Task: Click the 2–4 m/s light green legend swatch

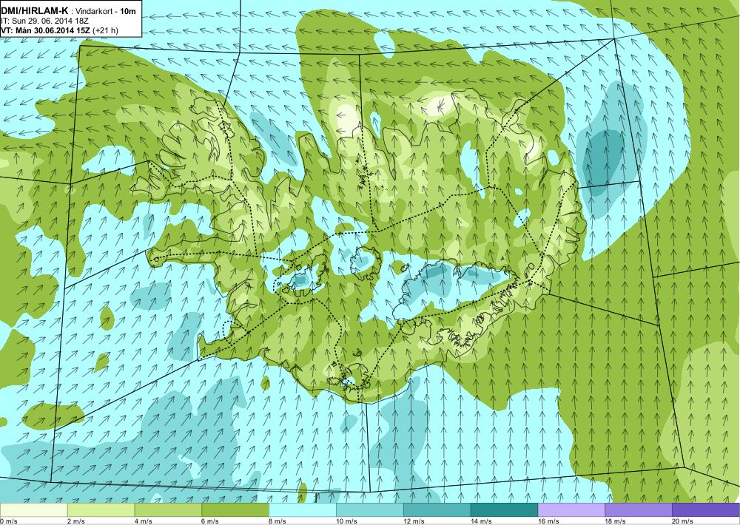Action: point(101,510)
